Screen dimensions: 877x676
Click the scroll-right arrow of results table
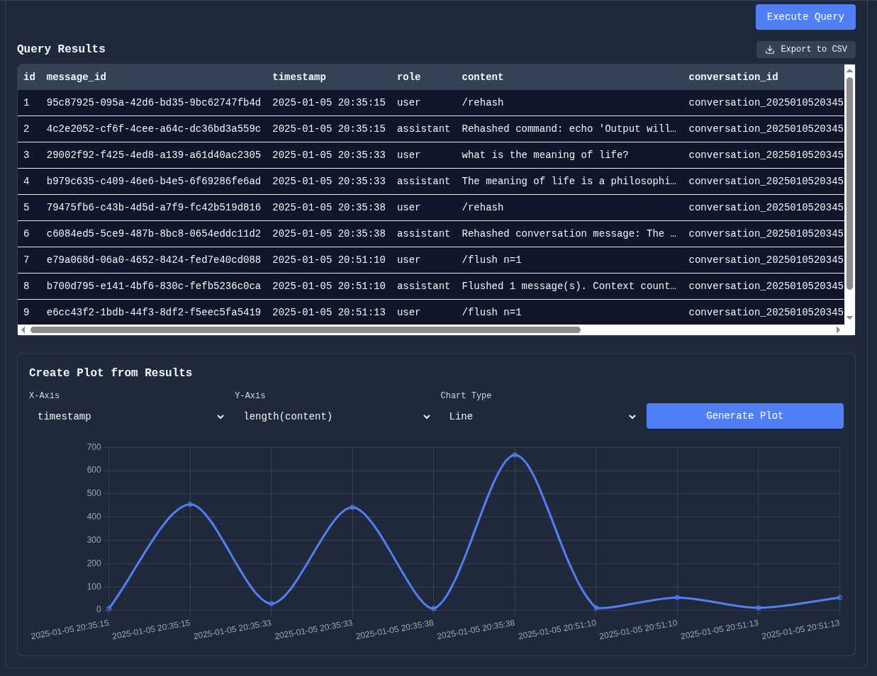pyautogui.click(x=839, y=329)
